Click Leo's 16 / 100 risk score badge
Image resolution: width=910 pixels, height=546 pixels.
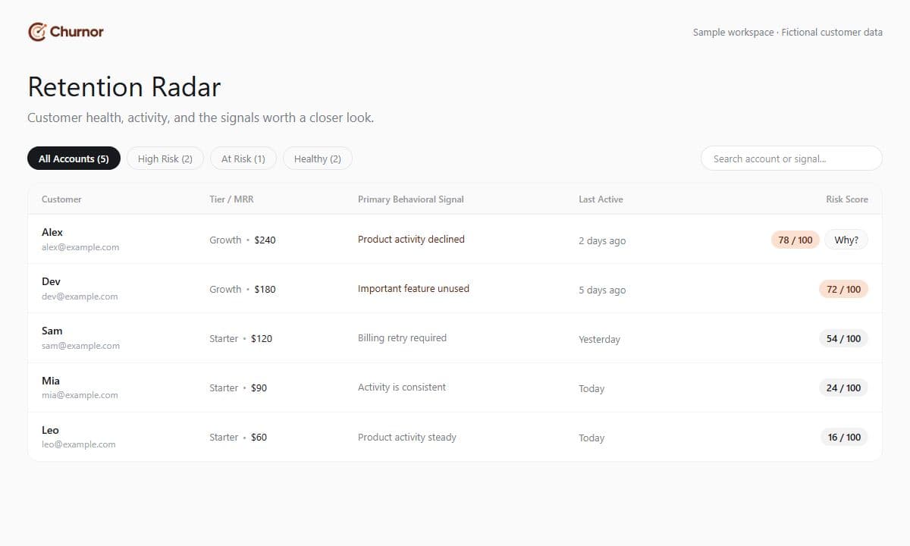(x=844, y=437)
